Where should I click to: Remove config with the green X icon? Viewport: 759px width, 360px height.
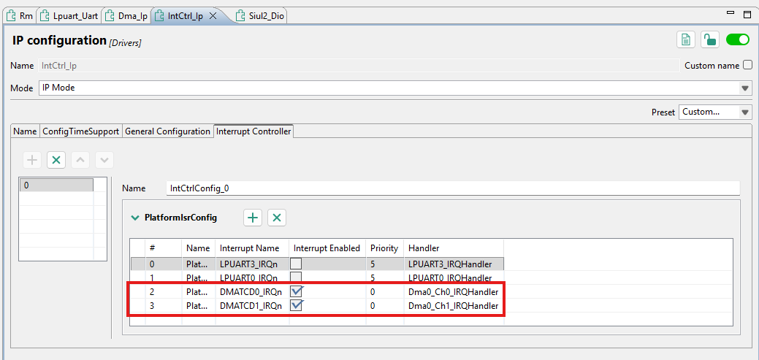[x=56, y=160]
